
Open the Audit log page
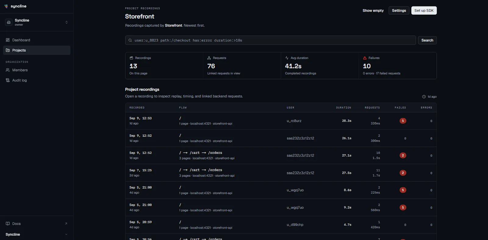click(x=37, y=80)
